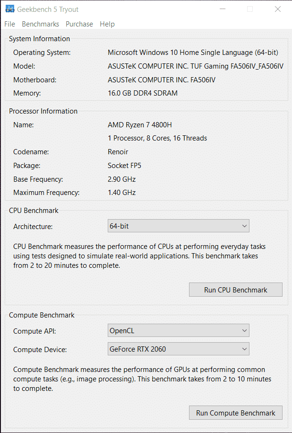
Task: Maximize the Geekbench window
Action: (250, 9)
